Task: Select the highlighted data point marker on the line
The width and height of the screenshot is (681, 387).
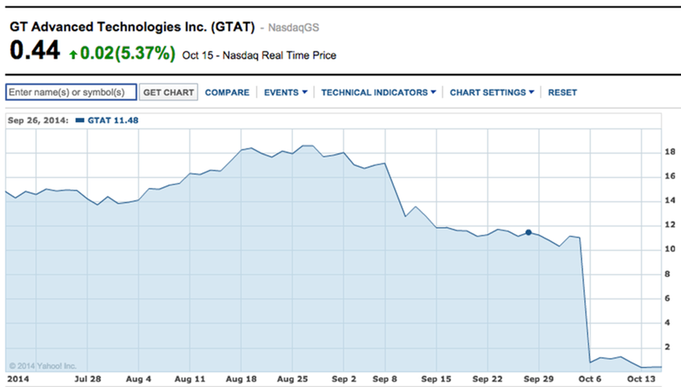Action: [528, 233]
